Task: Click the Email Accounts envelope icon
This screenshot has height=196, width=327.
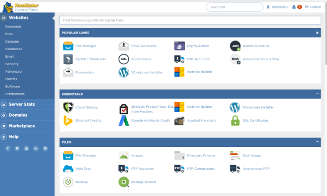Action: [x=124, y=46]
